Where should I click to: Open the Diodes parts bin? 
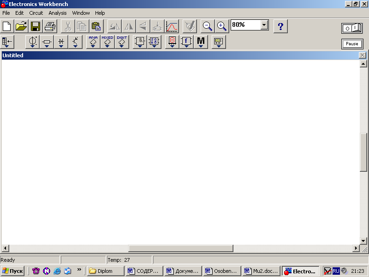click(x=61, y=42)
